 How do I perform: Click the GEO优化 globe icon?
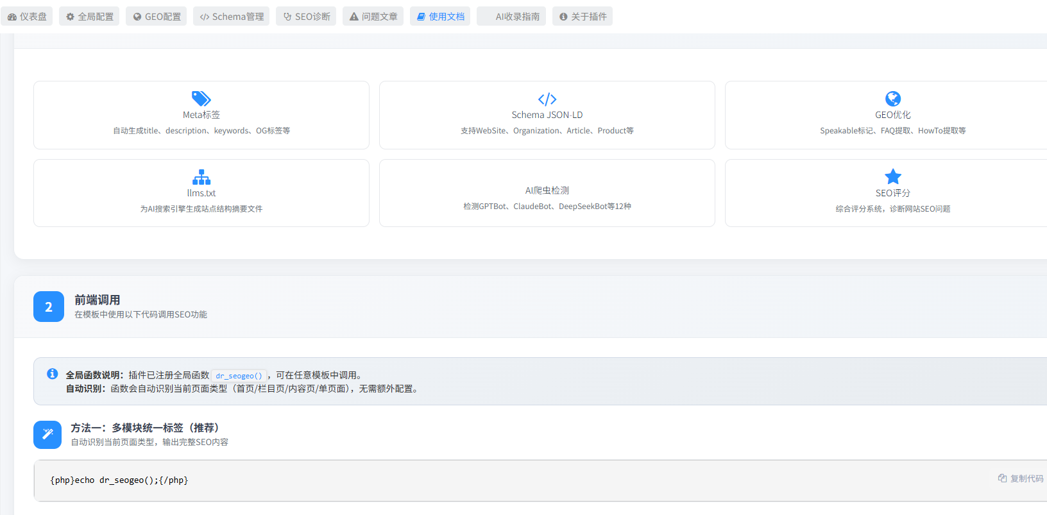893,99
